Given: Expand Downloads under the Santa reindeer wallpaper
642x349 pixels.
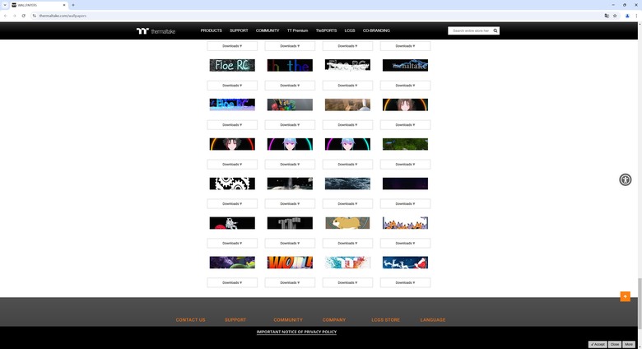Looking at the screenshot, I should tap(405, 282).
